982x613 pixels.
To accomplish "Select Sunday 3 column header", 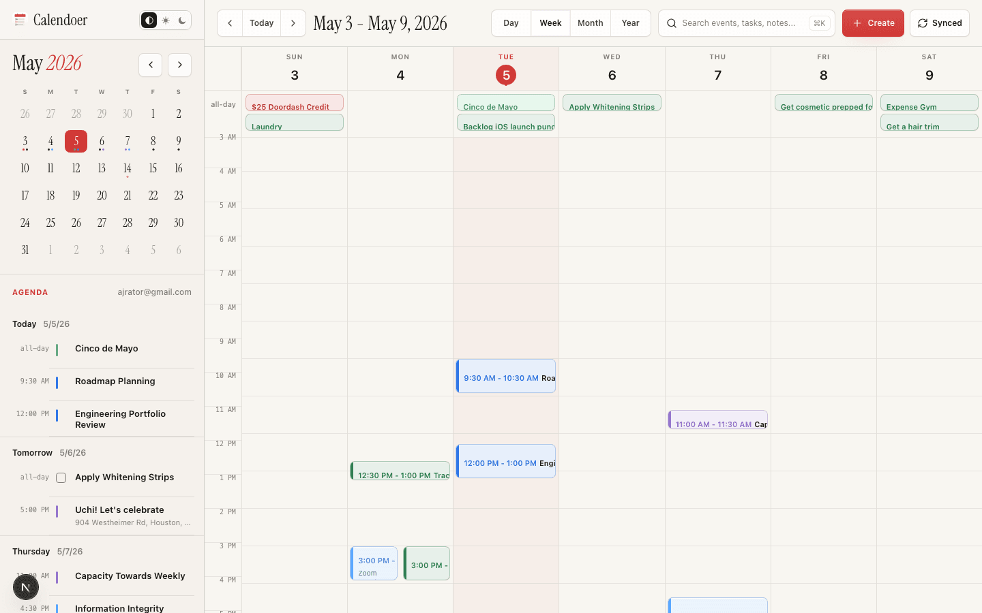I will pos(295,68).
